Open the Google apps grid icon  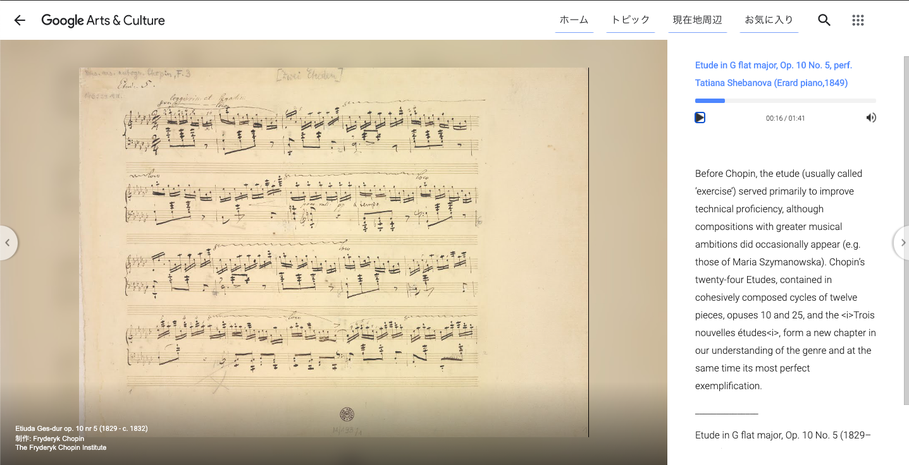[858, 20]
